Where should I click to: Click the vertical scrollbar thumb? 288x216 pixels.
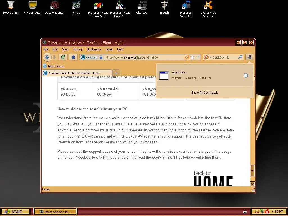coord(252,170)
